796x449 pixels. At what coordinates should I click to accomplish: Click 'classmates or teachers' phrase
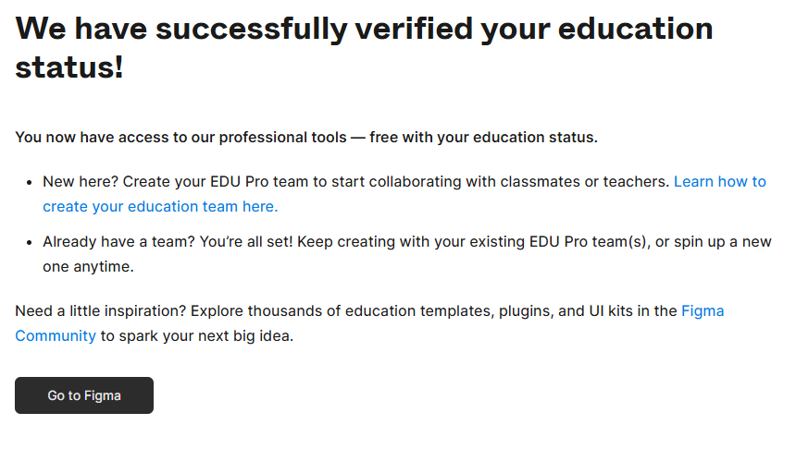[585, 181]
